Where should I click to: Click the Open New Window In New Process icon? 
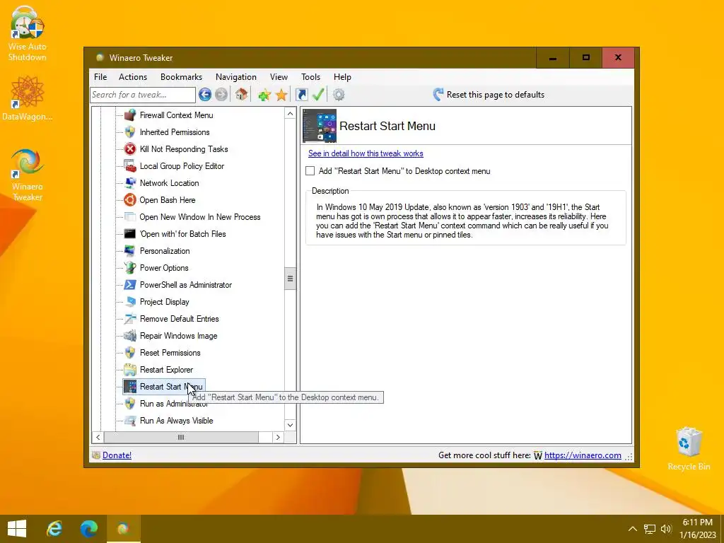pos(130,217)
